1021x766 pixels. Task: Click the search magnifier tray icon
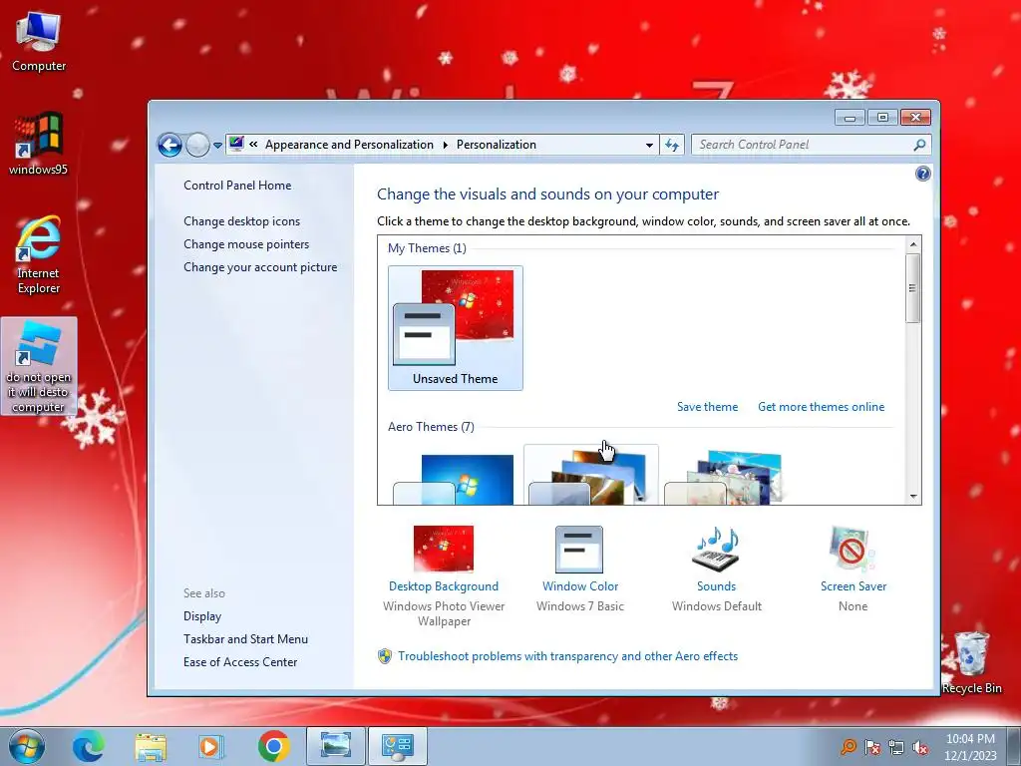pyautogui.click(x=848, y=746)
